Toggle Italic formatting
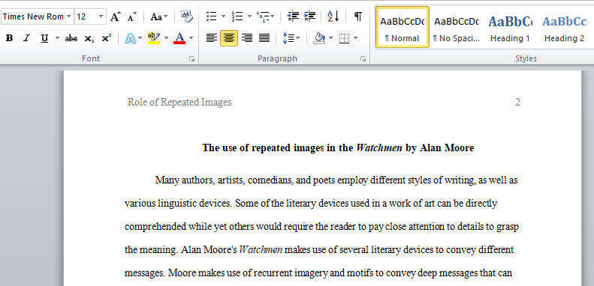 click(26, 38)
